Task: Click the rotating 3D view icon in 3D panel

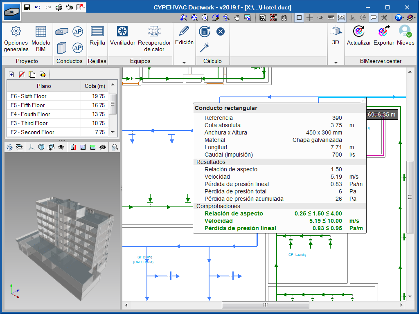Action: point(10,147)
